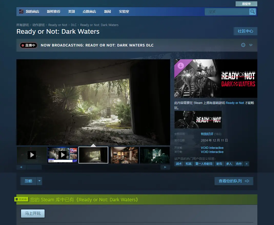Click the 动作游戏 breadcrumb link
Image resolution: width=274 pixels, height=225 pixels.
coord(38,25)
